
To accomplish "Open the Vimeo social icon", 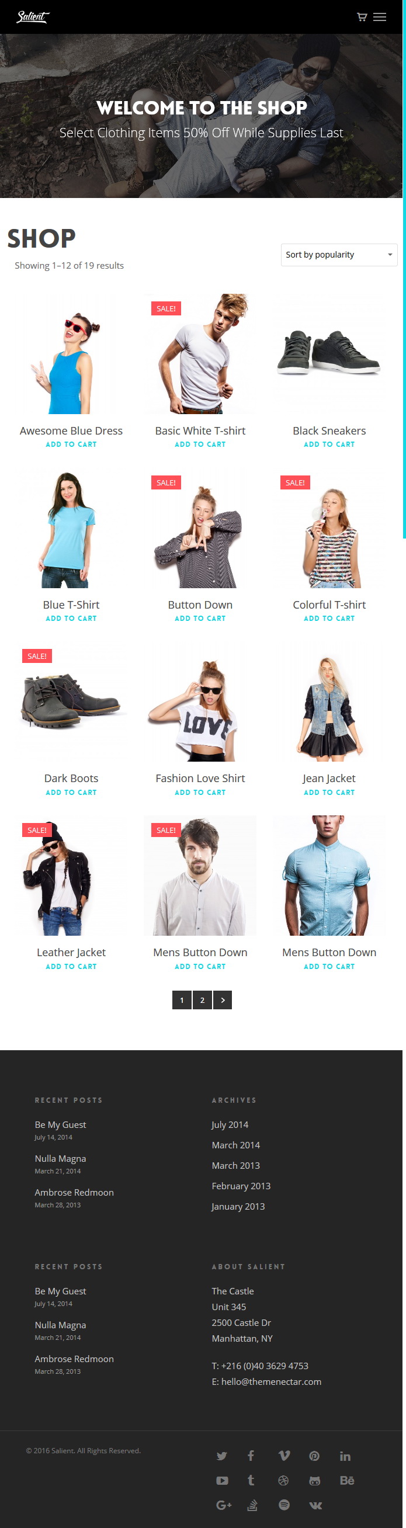I will pyautogui.click(x=284, y=1456).
